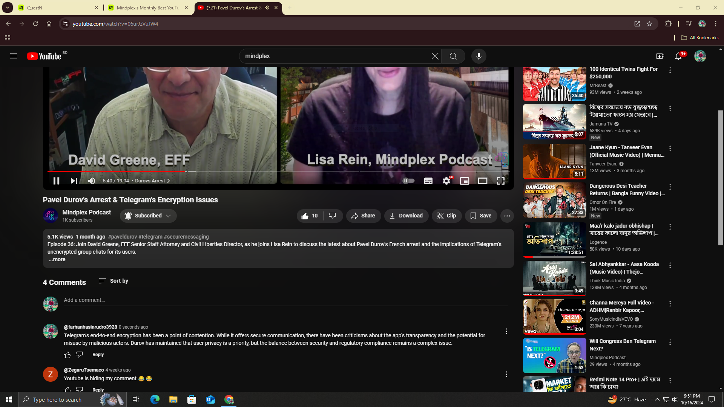This screenshot has width=724, height=407.
Task: Toggle theater mode
Action: click(483, 181)
